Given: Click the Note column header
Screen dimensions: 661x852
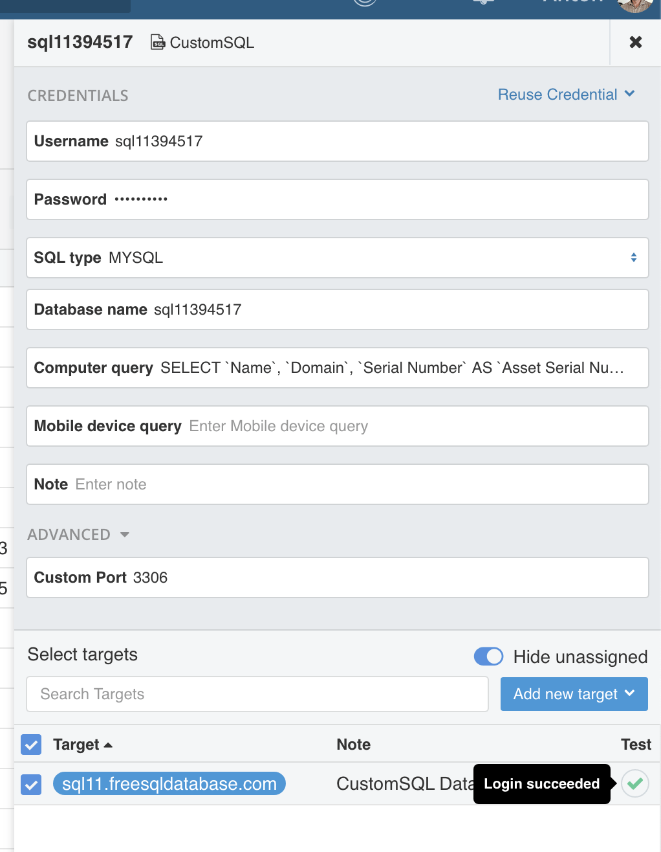Looking at the screenshot, I should tap(354, 745).
